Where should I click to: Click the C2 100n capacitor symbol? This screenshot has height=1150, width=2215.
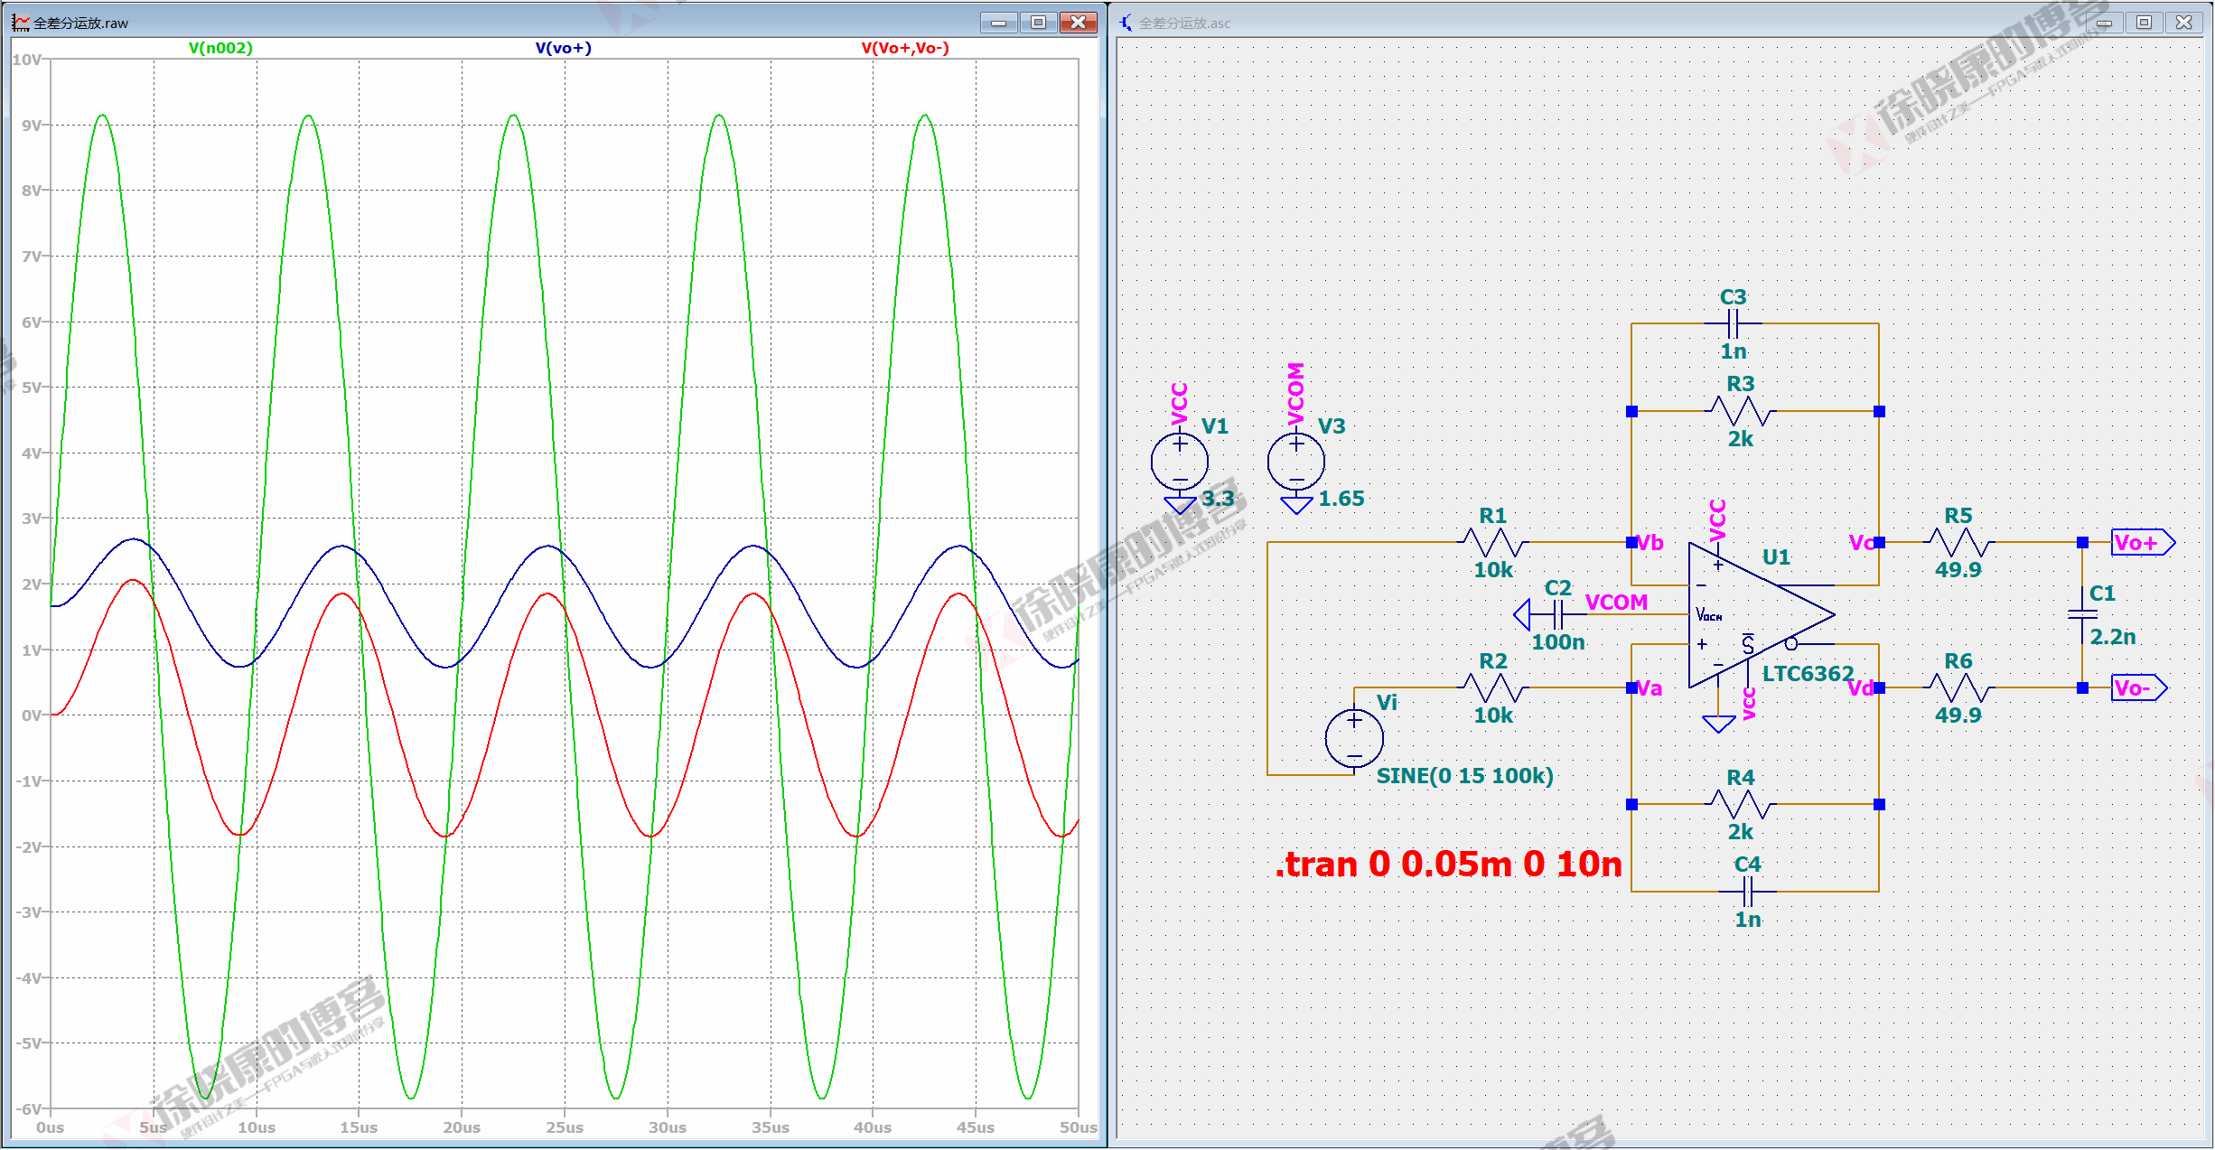[x=1558, y=615]
